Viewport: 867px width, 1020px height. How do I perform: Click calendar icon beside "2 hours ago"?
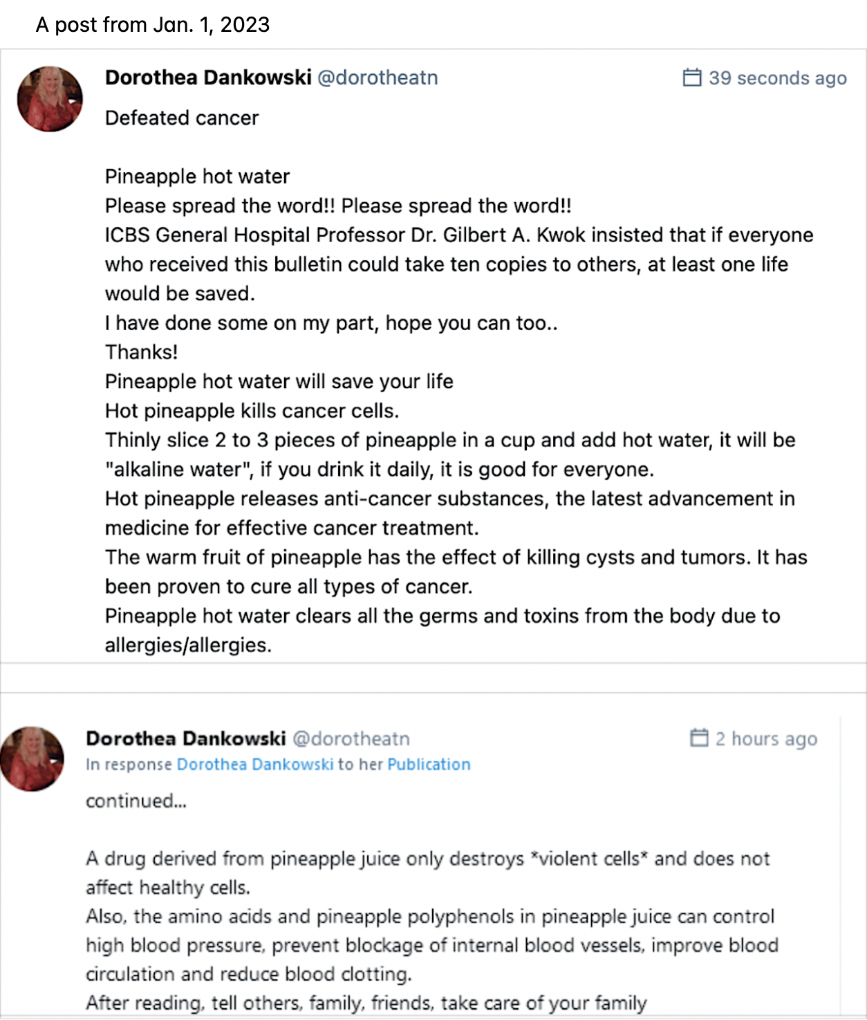point(699,738)
